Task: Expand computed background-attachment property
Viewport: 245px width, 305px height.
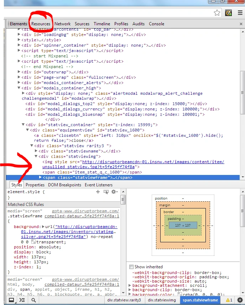Action: pyautogui.click(x=130, y=285)
